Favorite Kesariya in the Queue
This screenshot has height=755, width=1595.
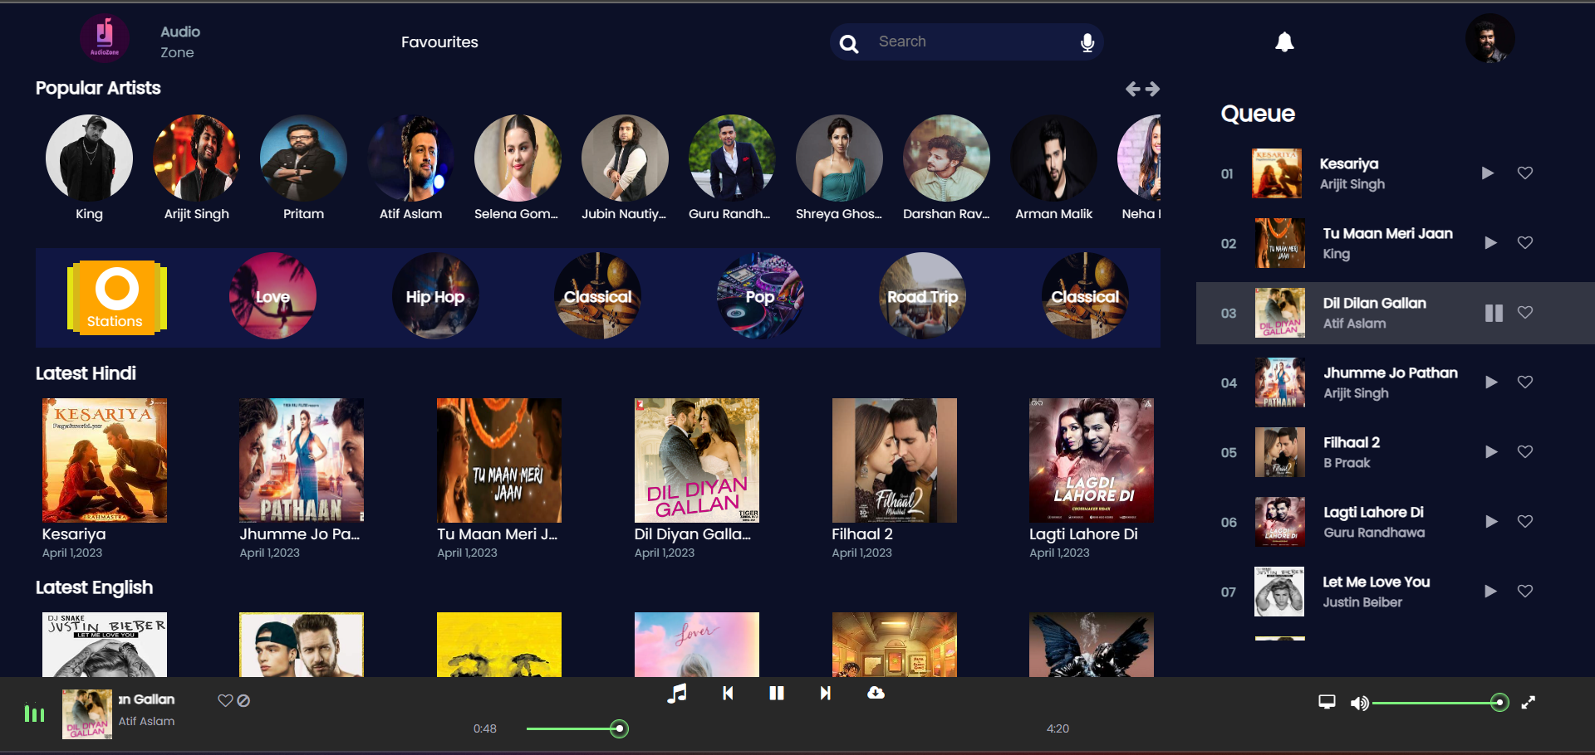tap(1525, 173)
